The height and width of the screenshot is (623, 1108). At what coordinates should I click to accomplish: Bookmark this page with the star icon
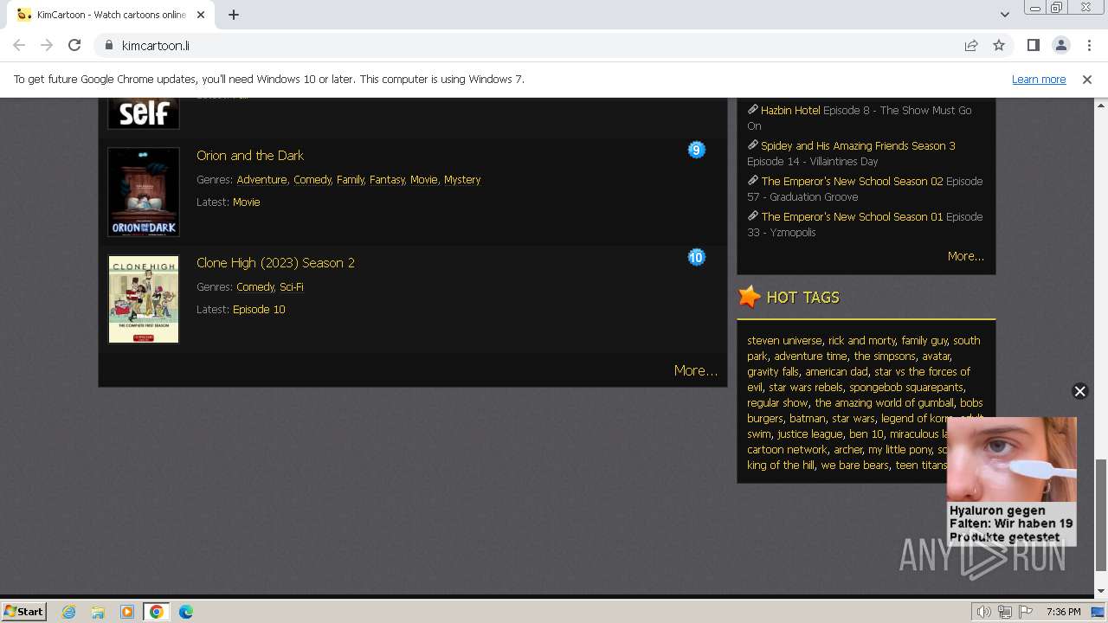point(999,45)
